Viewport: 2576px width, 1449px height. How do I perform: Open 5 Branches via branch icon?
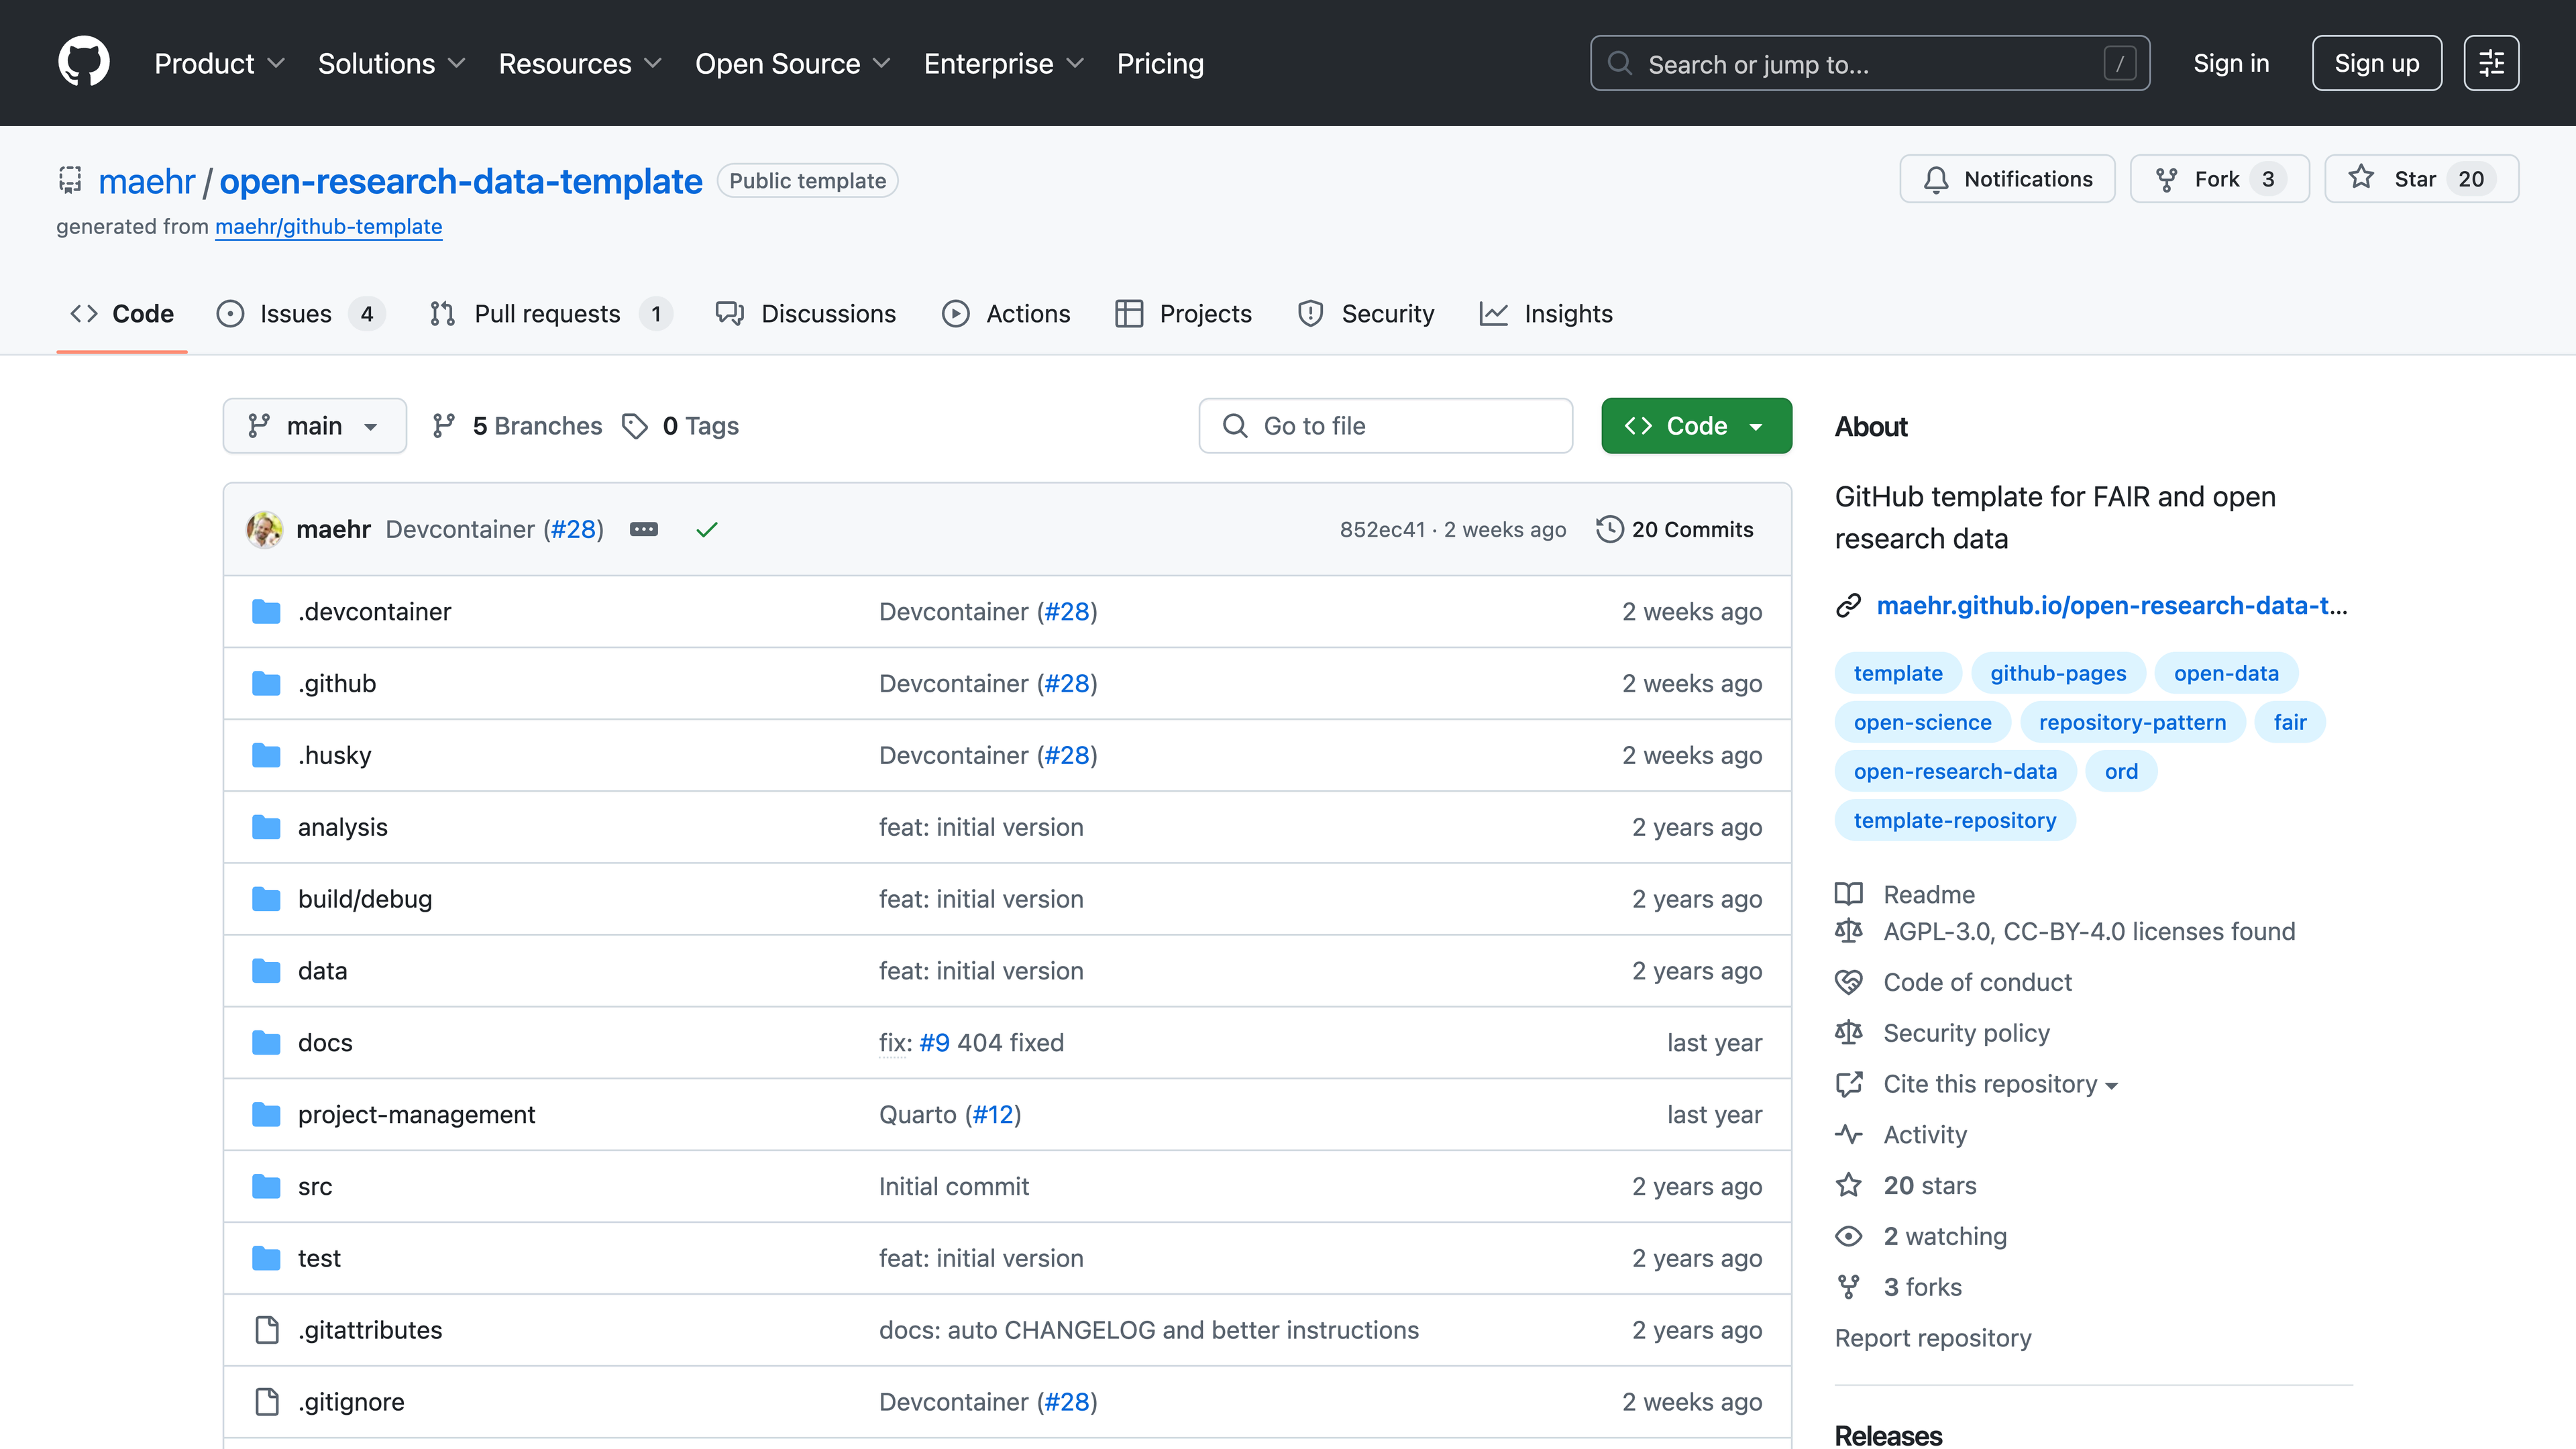point(444,426)
